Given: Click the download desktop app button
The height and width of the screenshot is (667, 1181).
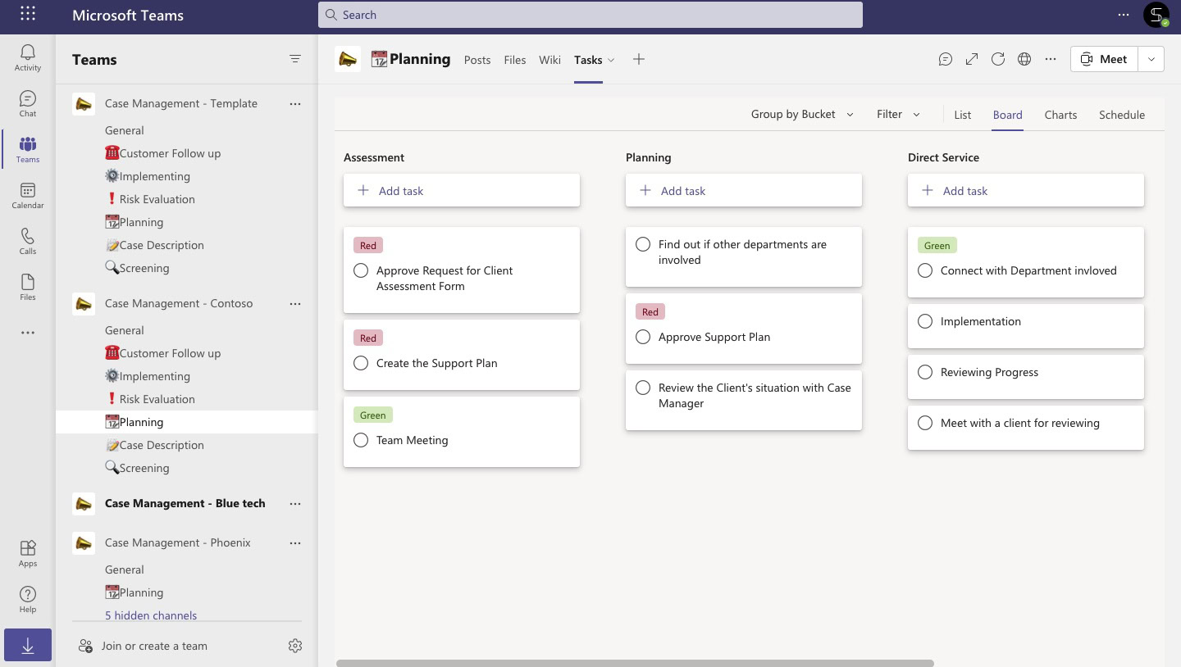Looking at the screenshot, I should point(28,646).
